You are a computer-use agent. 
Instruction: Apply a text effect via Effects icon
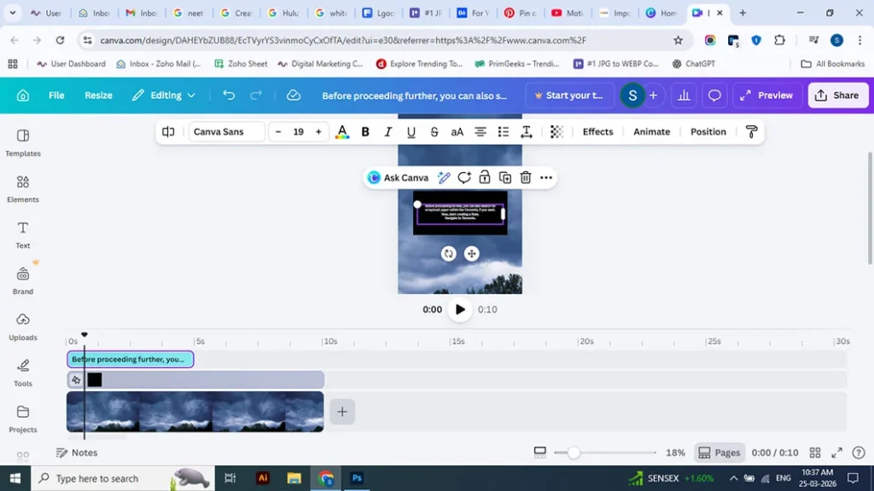597,131
